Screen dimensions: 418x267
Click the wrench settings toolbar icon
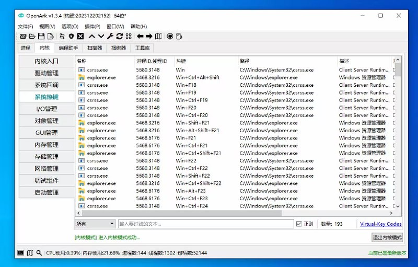click(110, 36)
